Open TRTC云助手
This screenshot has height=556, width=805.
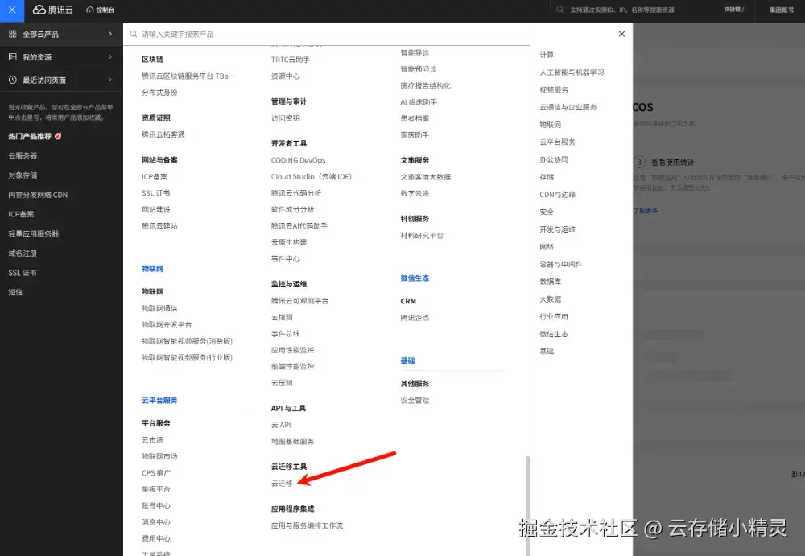click(291, 60)
